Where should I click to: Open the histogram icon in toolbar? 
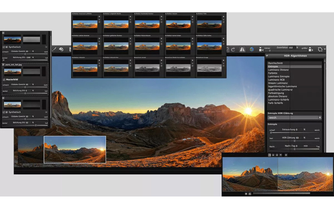(242, 49)
